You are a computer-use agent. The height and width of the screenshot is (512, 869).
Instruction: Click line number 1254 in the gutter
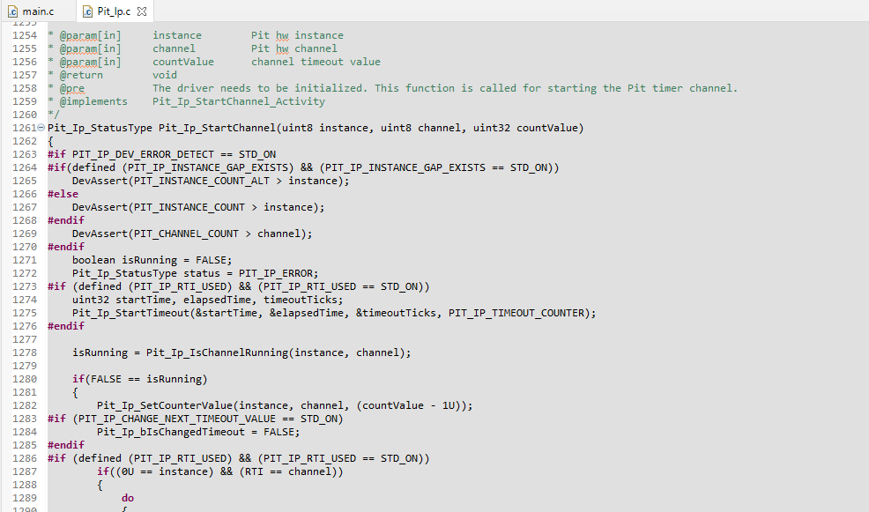[25, 35]
